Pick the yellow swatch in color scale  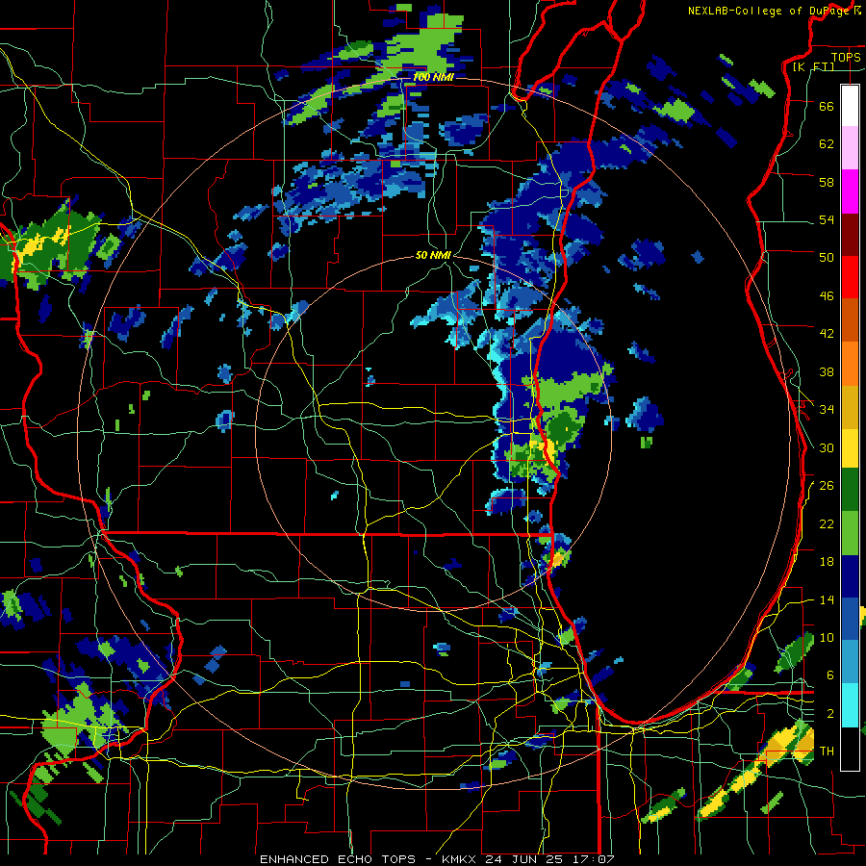(x=850, y=448)
